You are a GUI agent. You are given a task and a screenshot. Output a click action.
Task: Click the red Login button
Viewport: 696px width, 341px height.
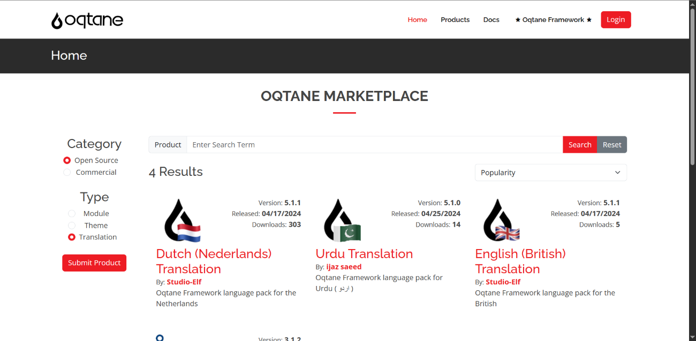(x=616, y=20)
